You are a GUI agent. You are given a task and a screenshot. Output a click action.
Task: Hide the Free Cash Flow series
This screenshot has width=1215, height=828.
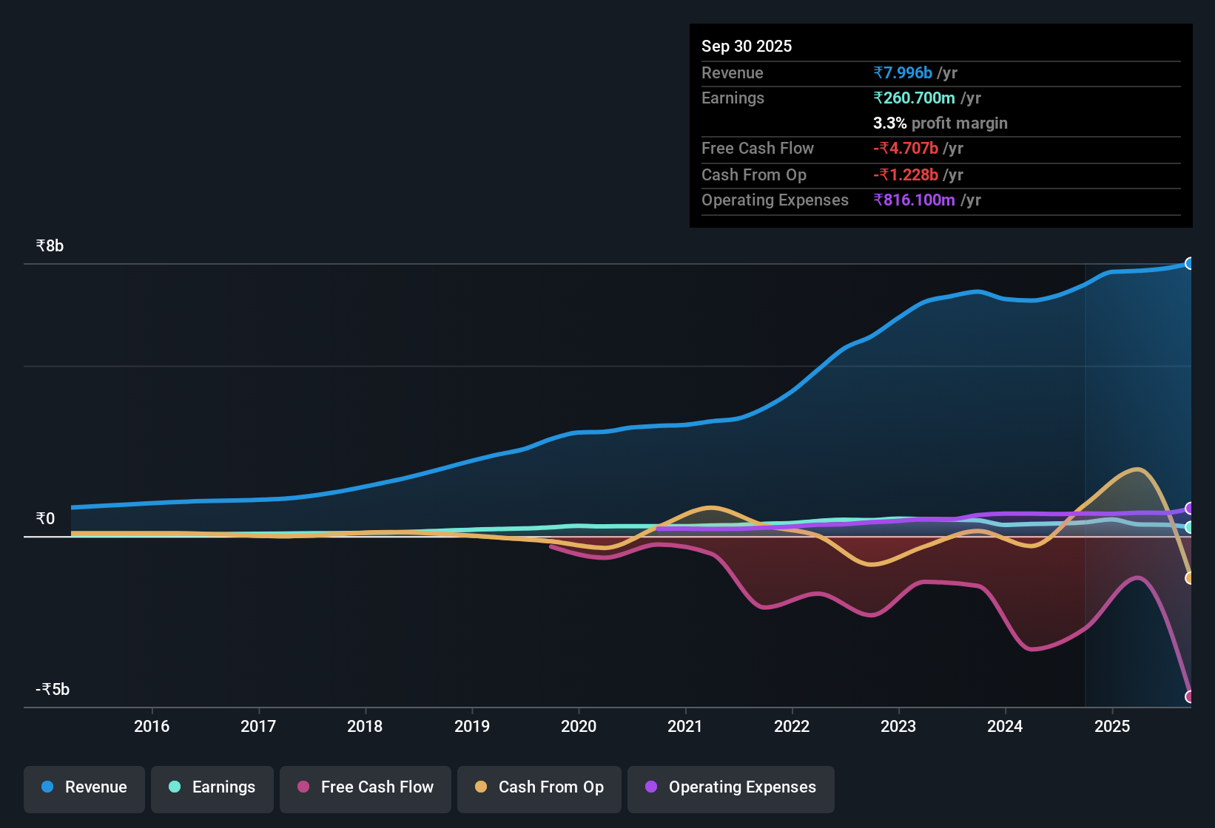pyautogui.click(x=365, y=788)
